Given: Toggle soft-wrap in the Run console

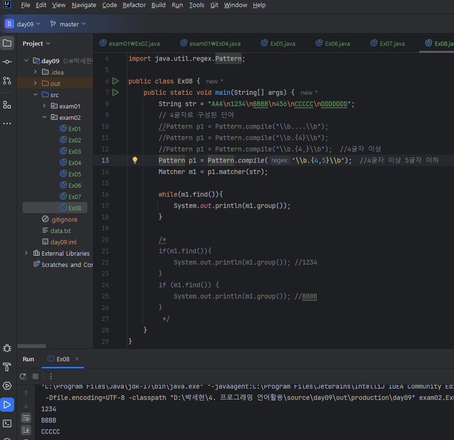Looking at the screenshot, I should point(26,418).
